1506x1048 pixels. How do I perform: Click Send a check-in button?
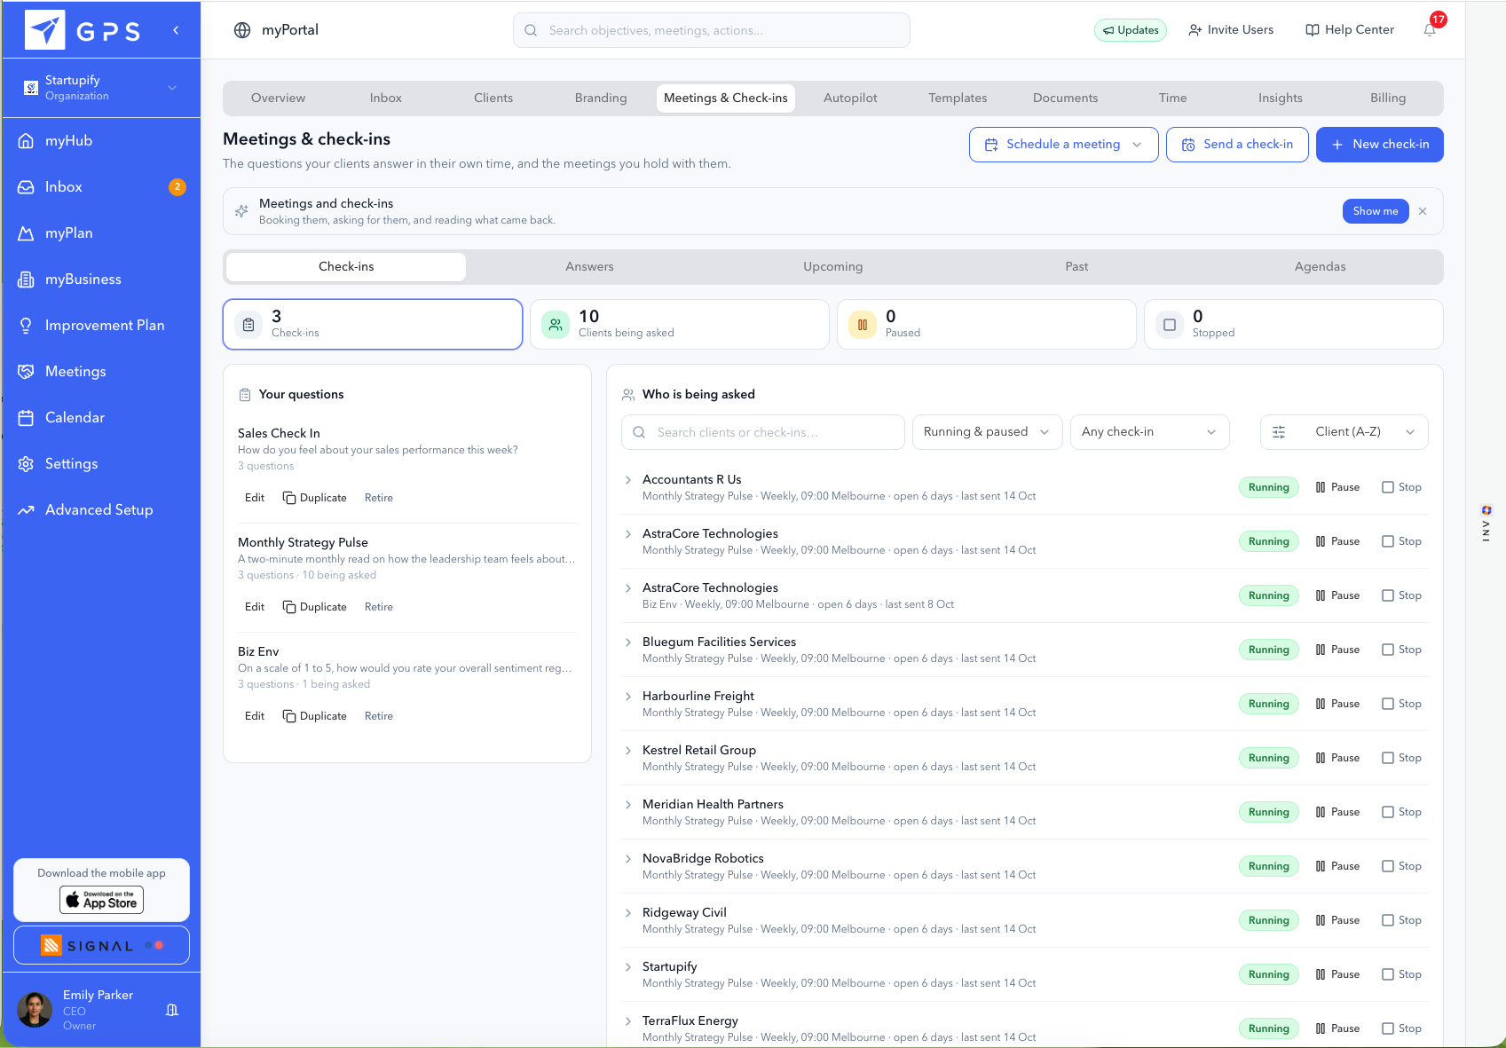[x=1237, y=145]
